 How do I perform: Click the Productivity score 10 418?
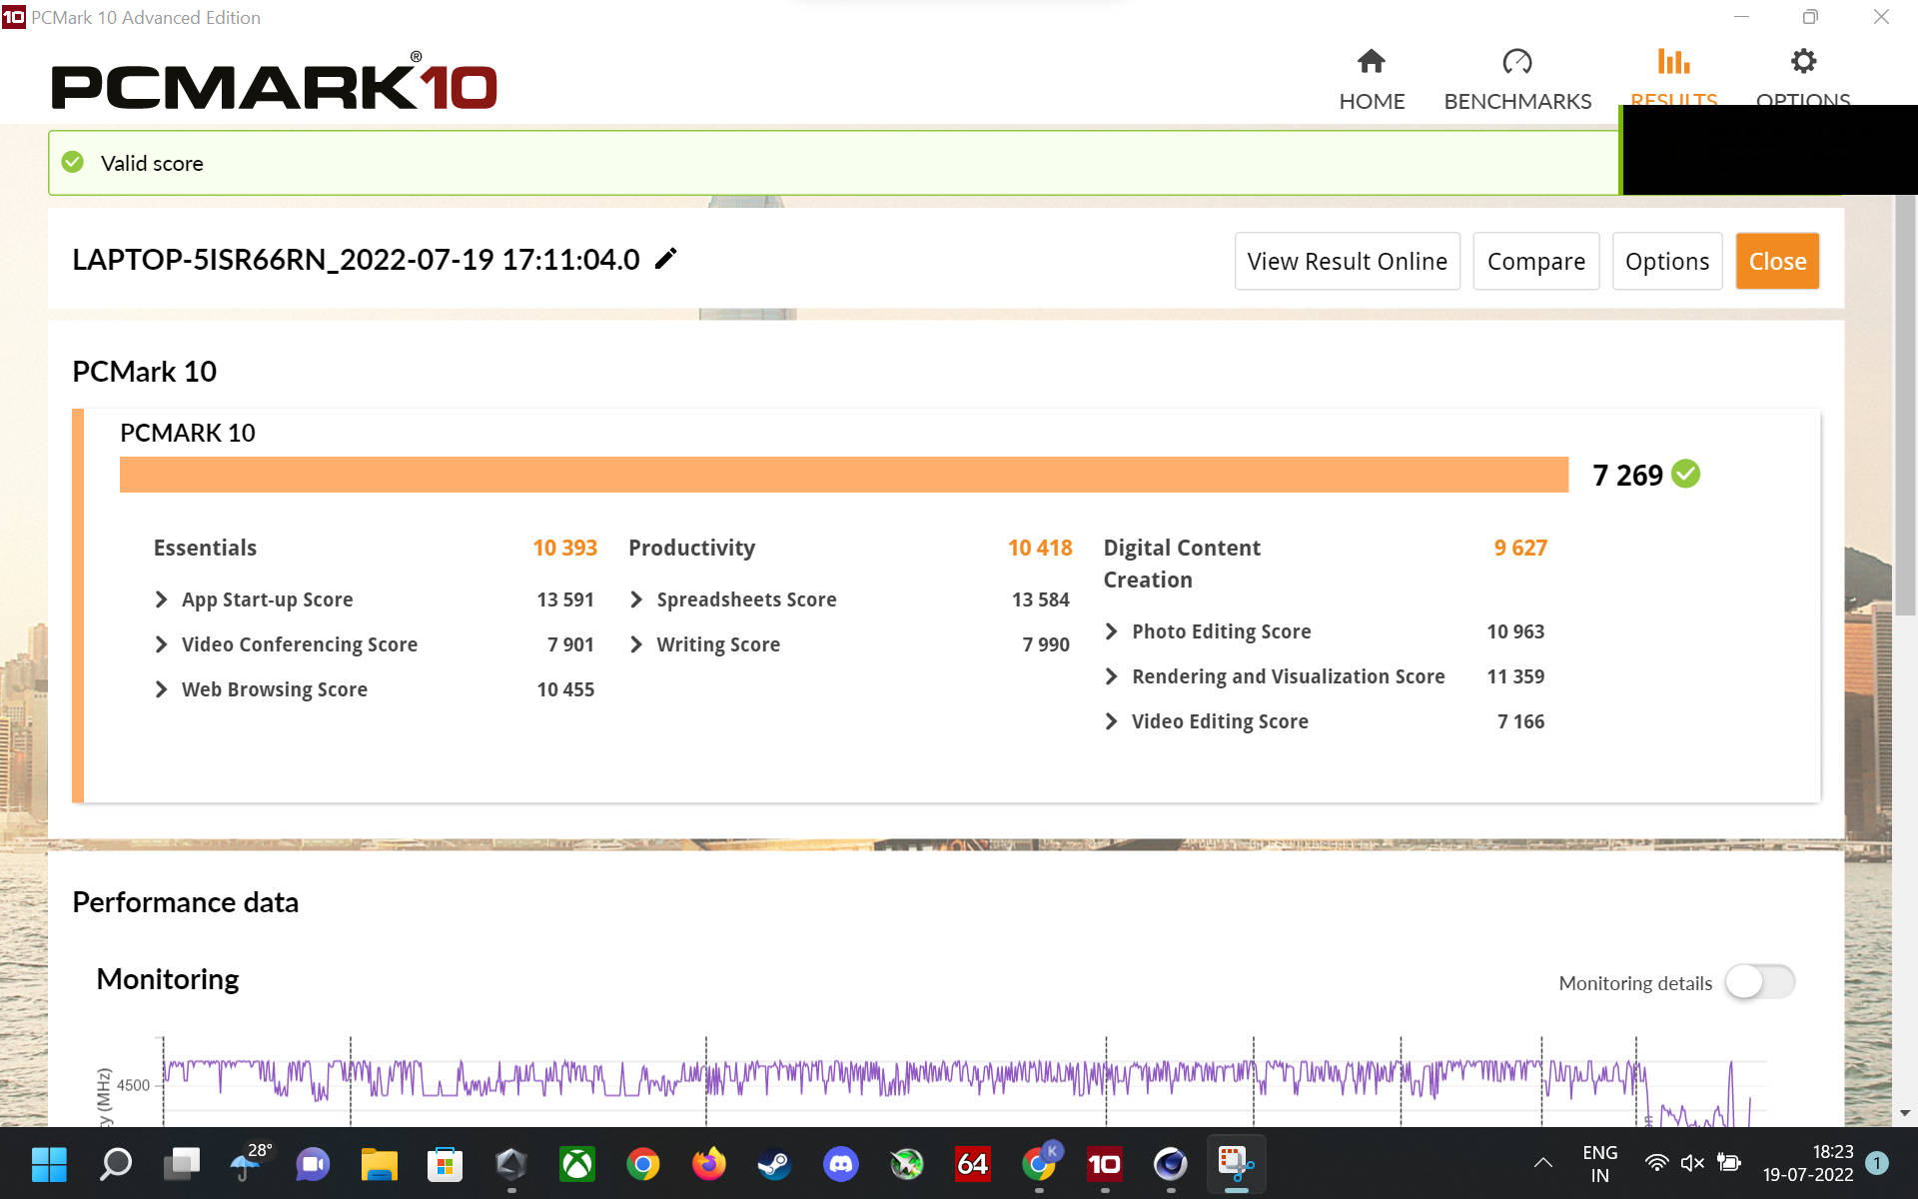pos(1040,548)
